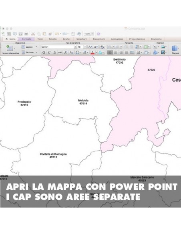Justify the text alignment
The image size is (181, 234).
click(127, 52)
